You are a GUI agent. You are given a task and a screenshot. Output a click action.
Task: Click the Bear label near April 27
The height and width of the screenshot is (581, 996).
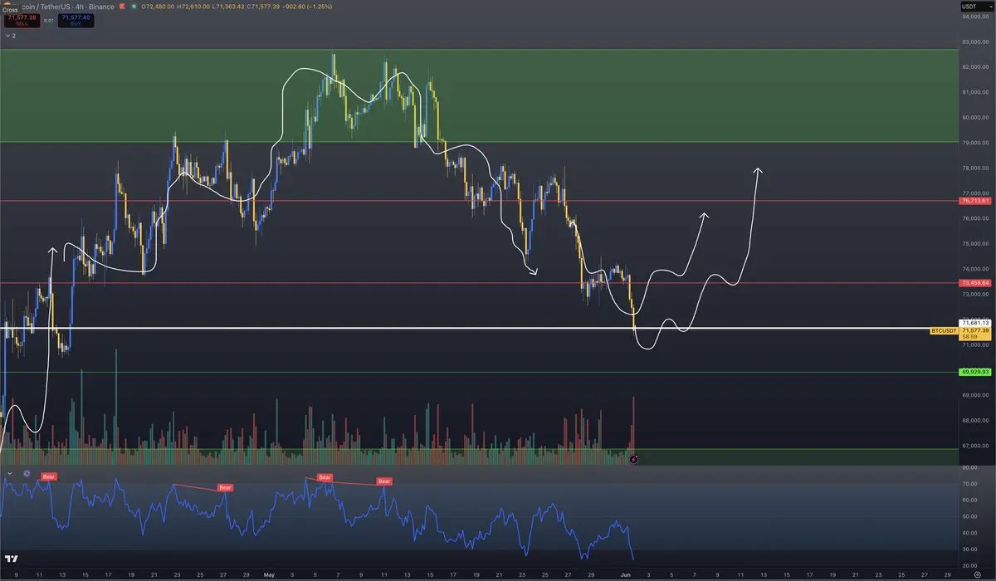225,487
